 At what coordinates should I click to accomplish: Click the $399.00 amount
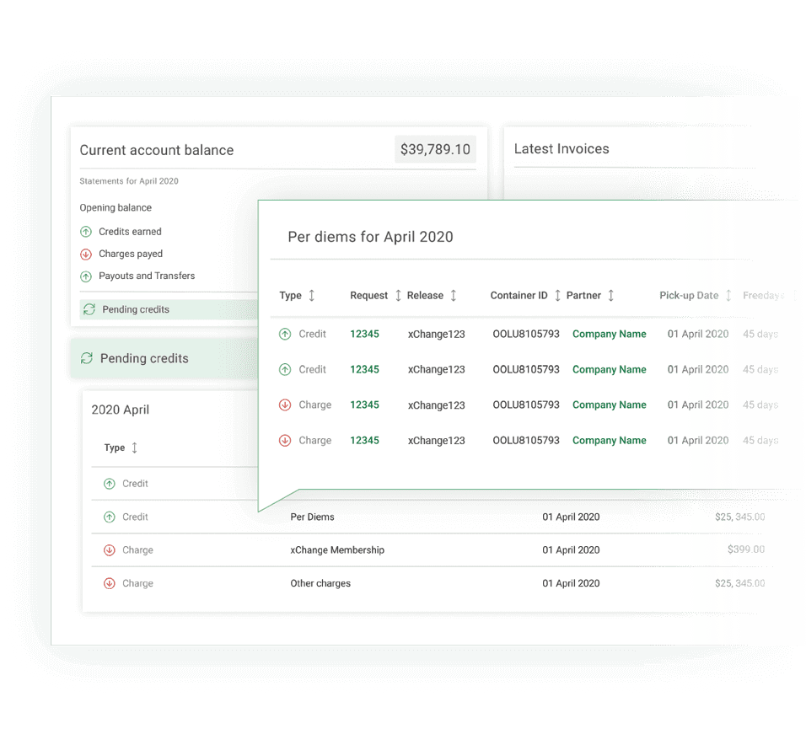coord(746,549)
